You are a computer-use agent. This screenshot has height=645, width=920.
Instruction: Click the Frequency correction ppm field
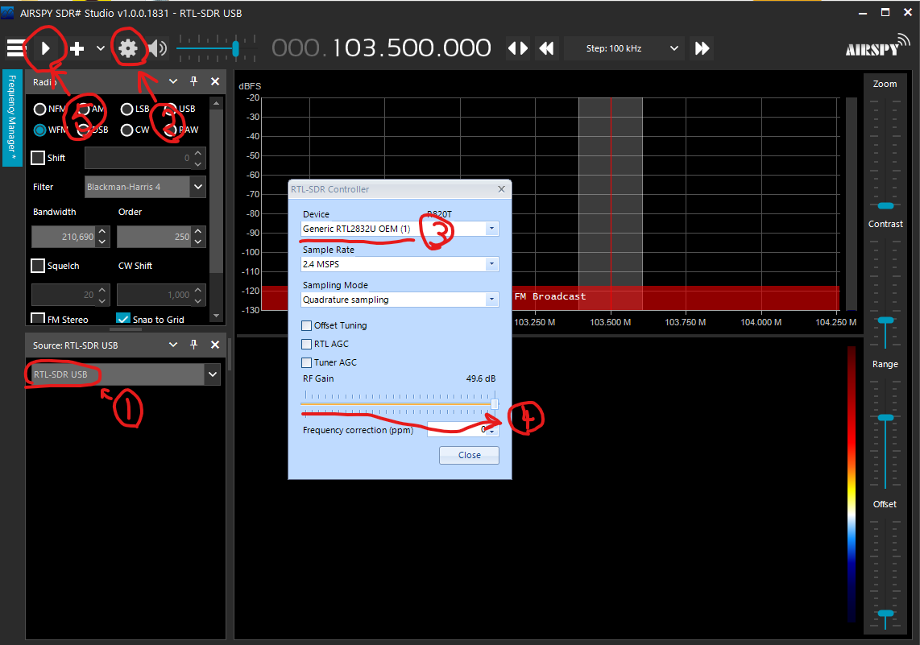pos(457,430)
